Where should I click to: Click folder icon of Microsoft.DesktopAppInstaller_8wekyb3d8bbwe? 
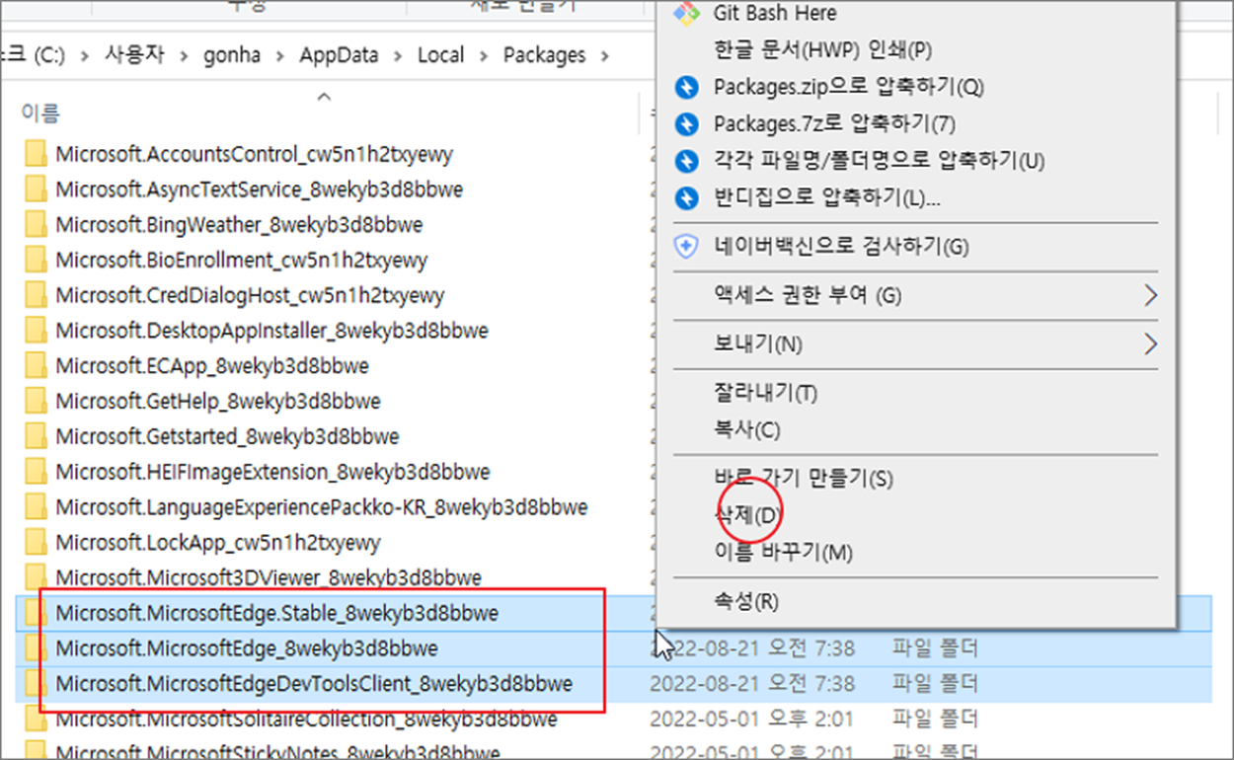click(36, 331)
